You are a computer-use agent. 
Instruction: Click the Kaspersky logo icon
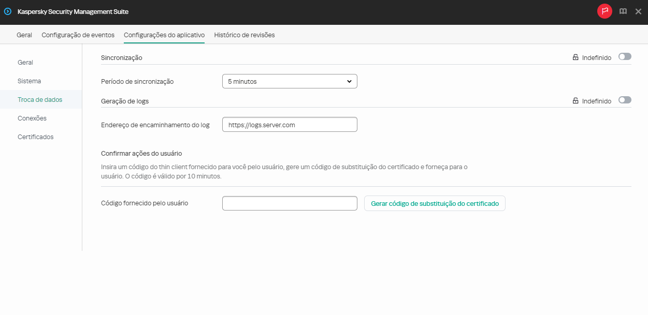pos(7,11)
